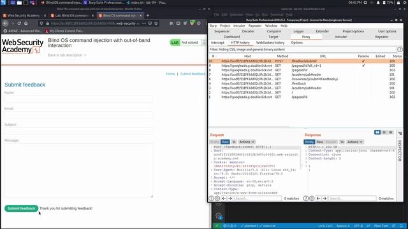Open My Clients Control Panel bookmark

click(x=64, y=31)
